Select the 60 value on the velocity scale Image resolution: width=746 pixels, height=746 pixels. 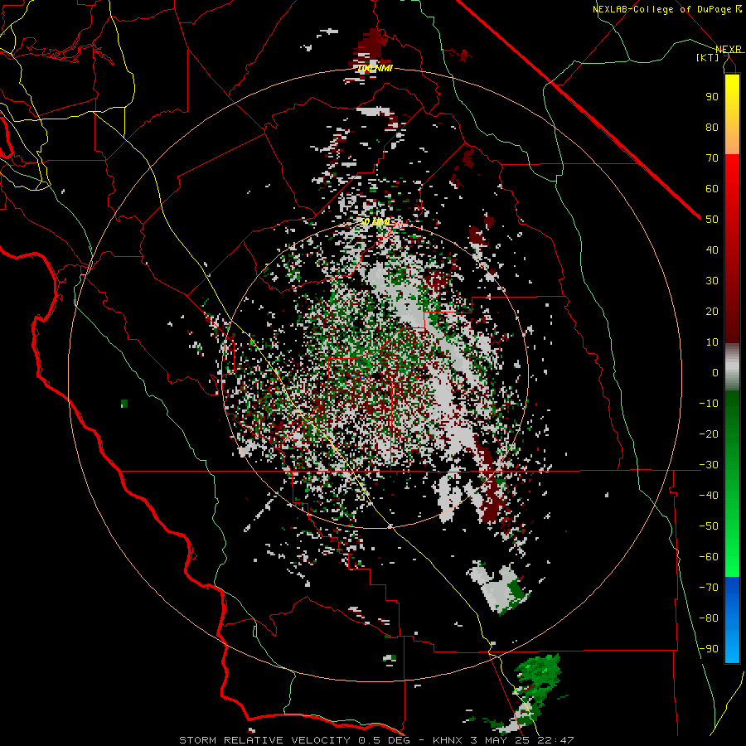[712, 188]
